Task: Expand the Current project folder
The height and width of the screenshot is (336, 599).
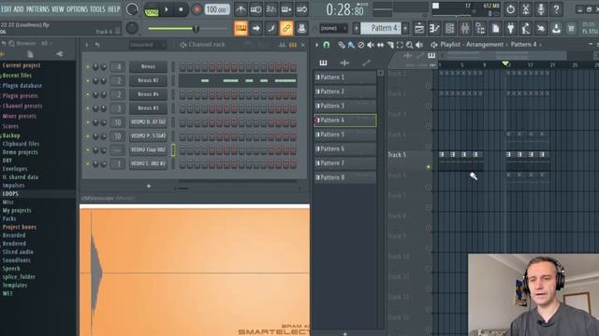Action: click(21, 65)
